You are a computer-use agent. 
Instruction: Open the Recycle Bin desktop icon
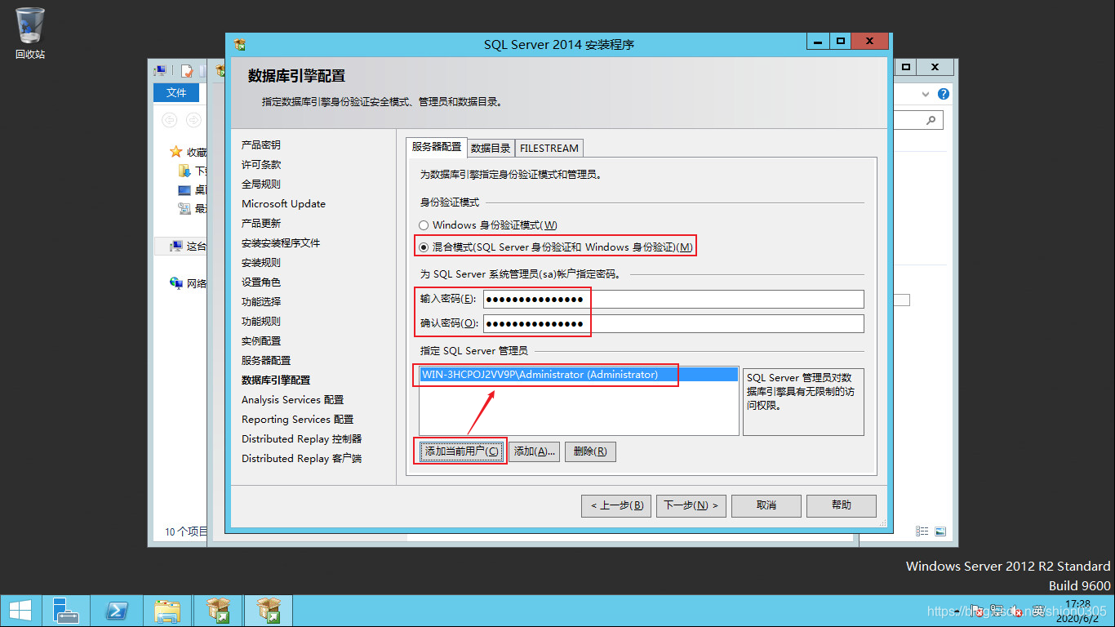click(30, 33)
